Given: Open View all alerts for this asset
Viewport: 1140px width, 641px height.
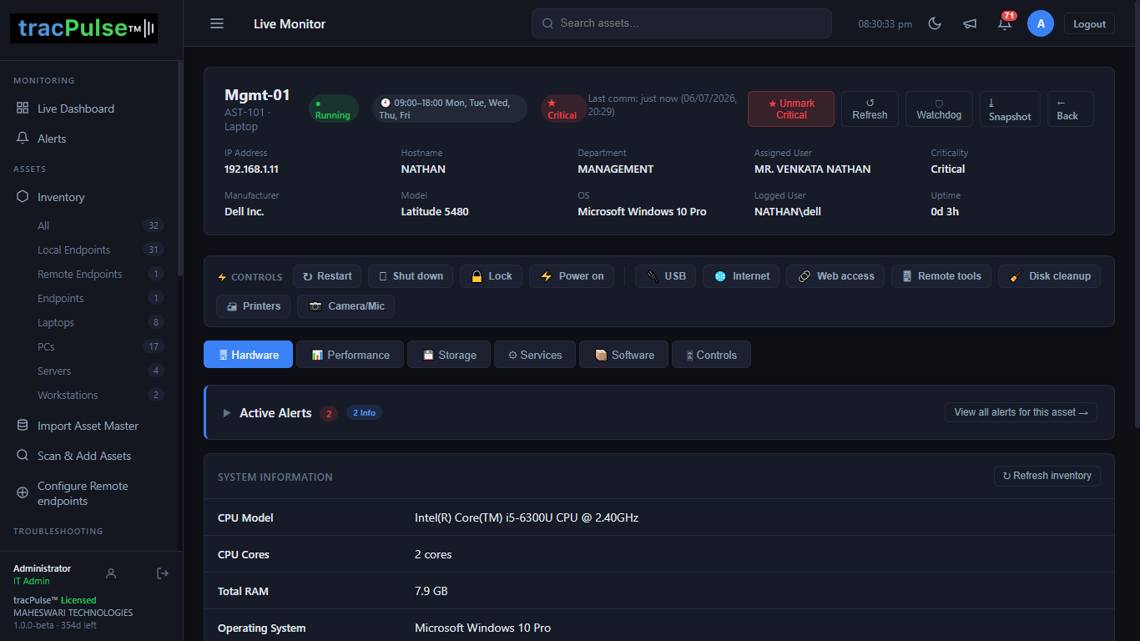Looking at the screenshot, I should click(1021, 412).
